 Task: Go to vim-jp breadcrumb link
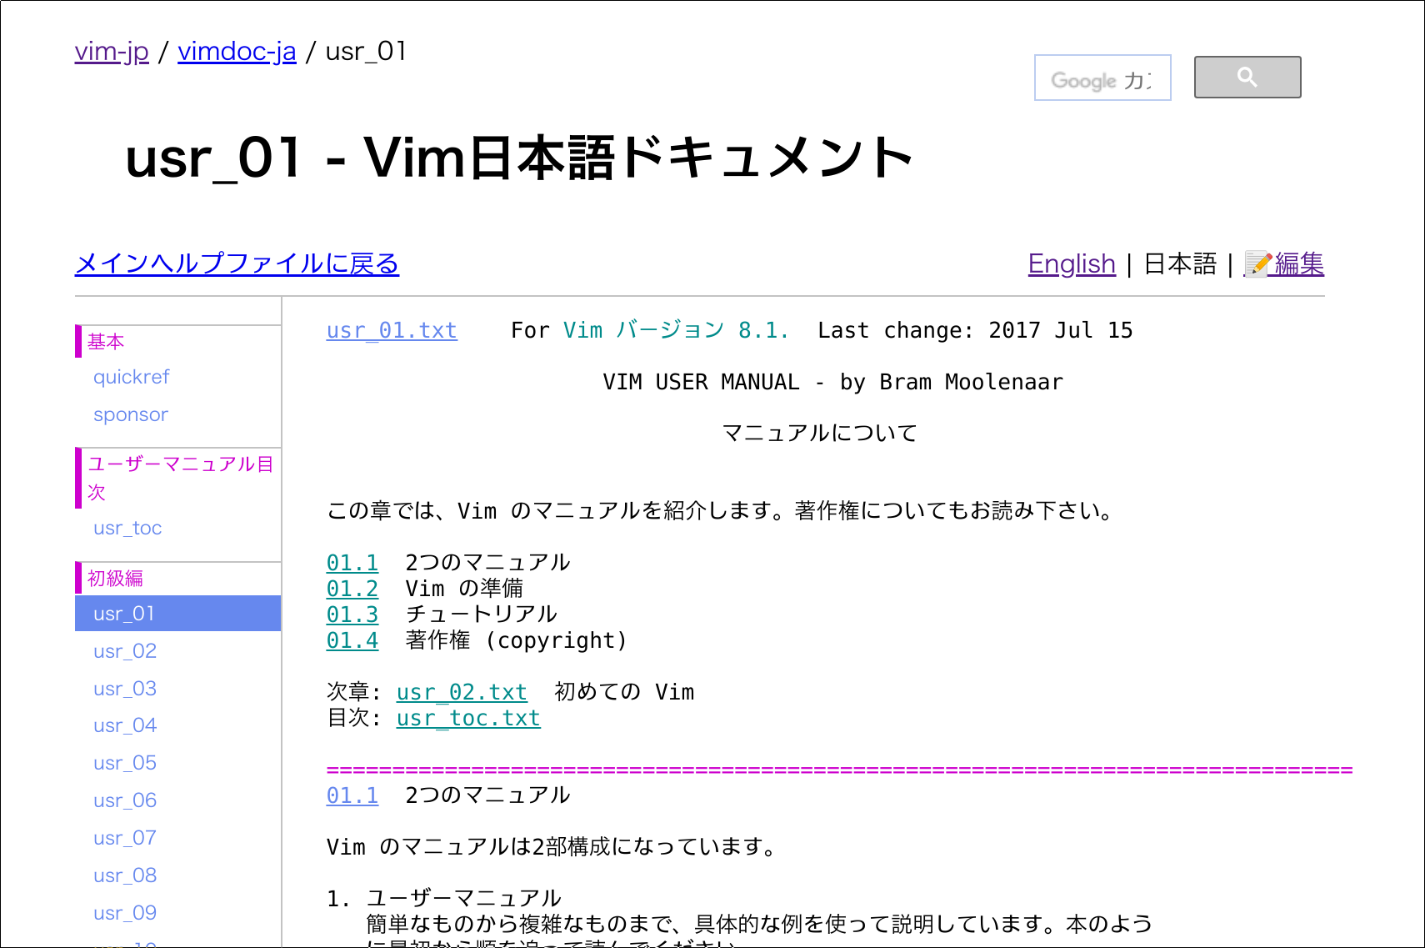tap(112, 52)
